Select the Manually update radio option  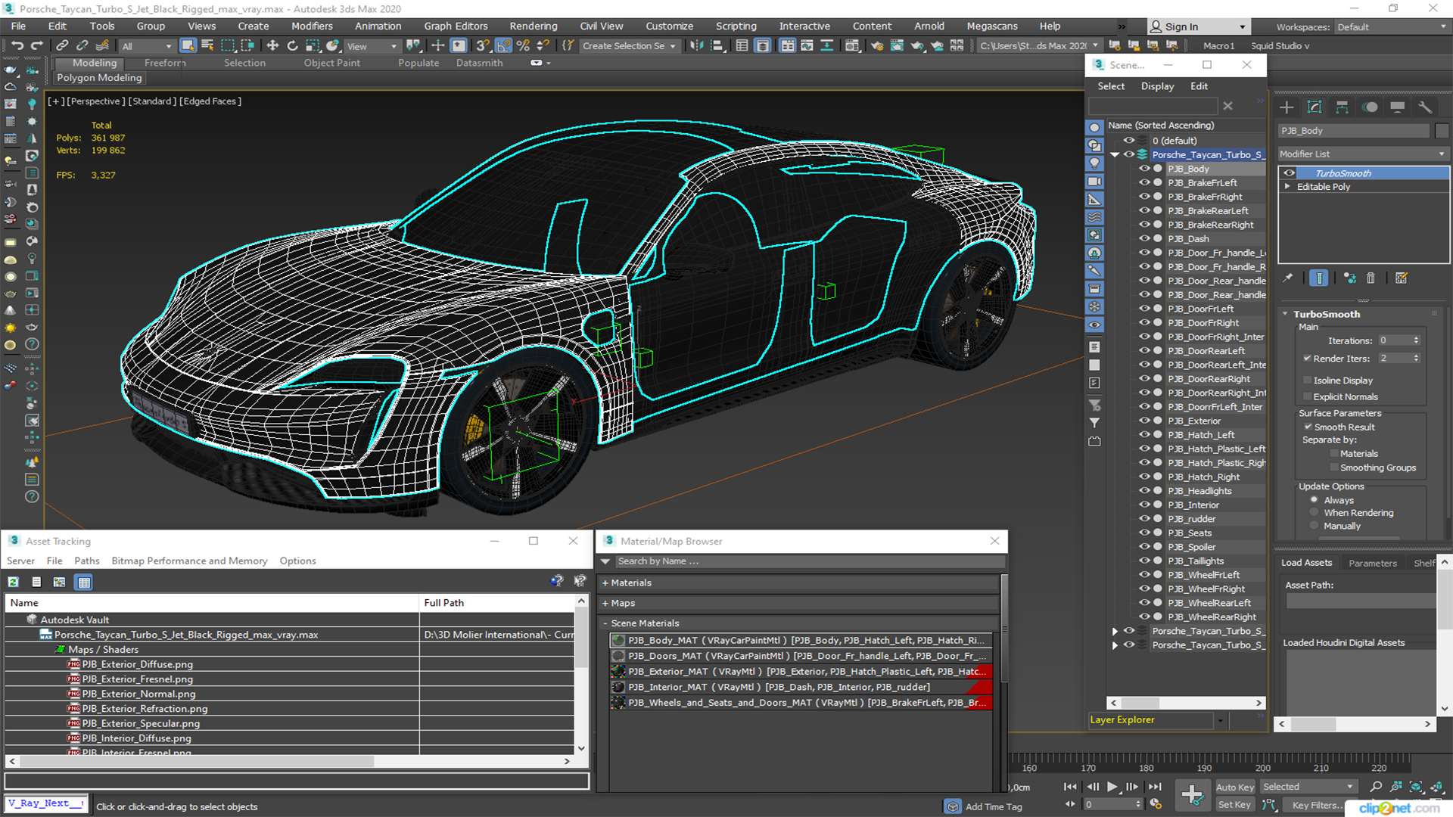[1315, 526]
